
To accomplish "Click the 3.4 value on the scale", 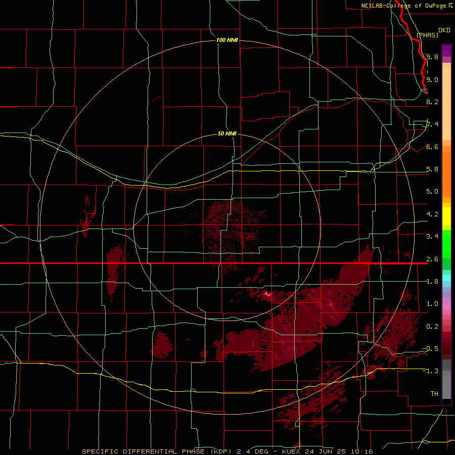I will 432,237.
